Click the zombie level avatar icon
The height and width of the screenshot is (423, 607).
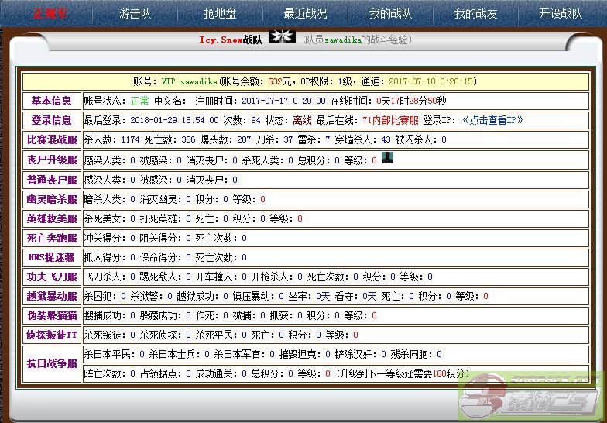388,158
